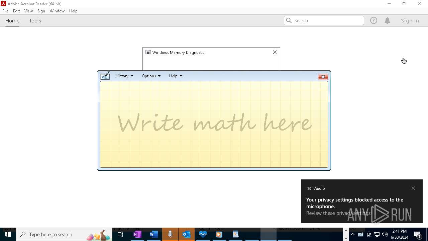Open the Help dropdown in Math Input Panel
The width and height of the screenshot is (428, 241).
(x=176, y=76)
